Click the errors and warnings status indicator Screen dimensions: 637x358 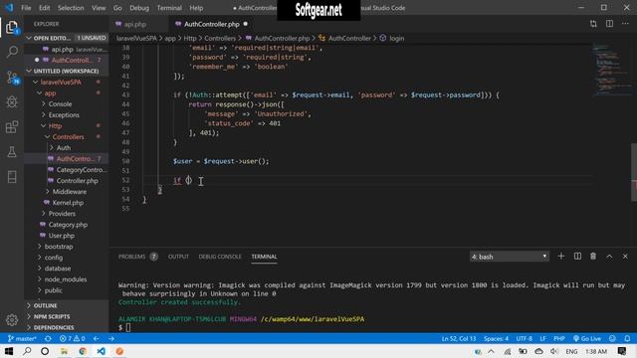72,338
